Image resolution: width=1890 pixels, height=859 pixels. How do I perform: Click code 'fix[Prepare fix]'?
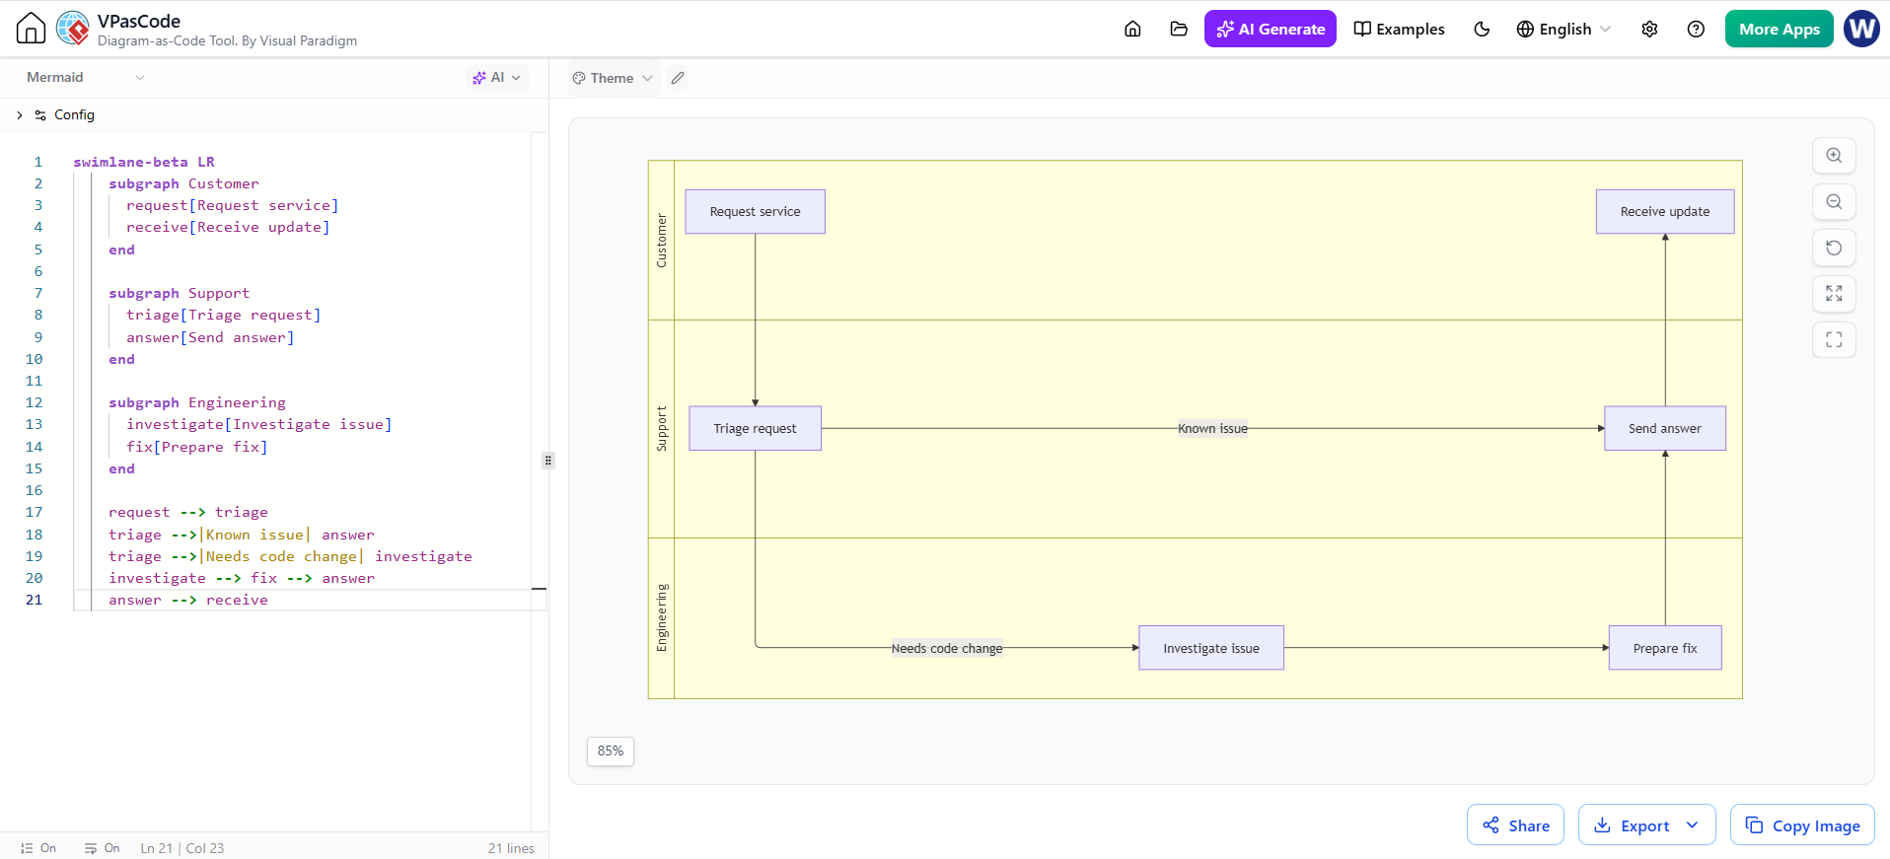click(x=196, y=447)
